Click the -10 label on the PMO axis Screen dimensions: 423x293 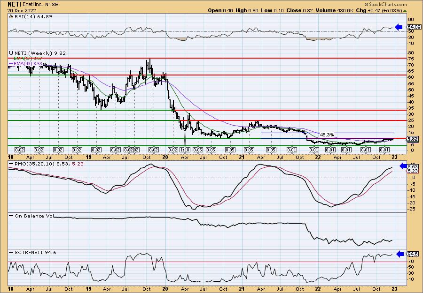[411, 190]
